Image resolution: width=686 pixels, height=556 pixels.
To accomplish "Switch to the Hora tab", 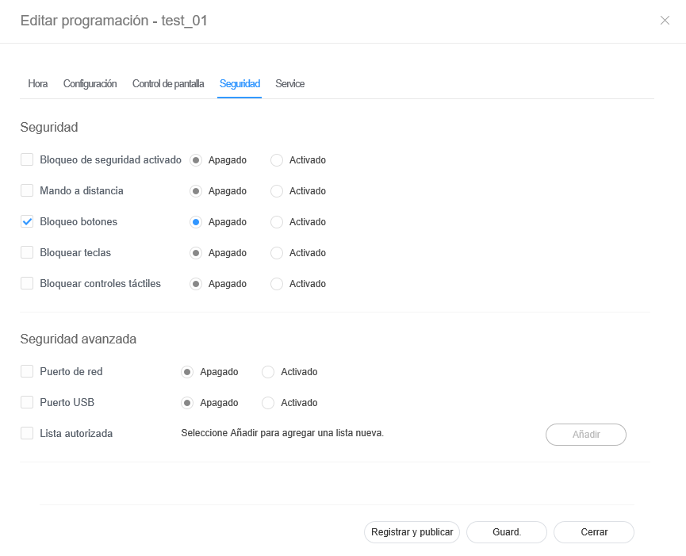I will [x=38, y=83].
